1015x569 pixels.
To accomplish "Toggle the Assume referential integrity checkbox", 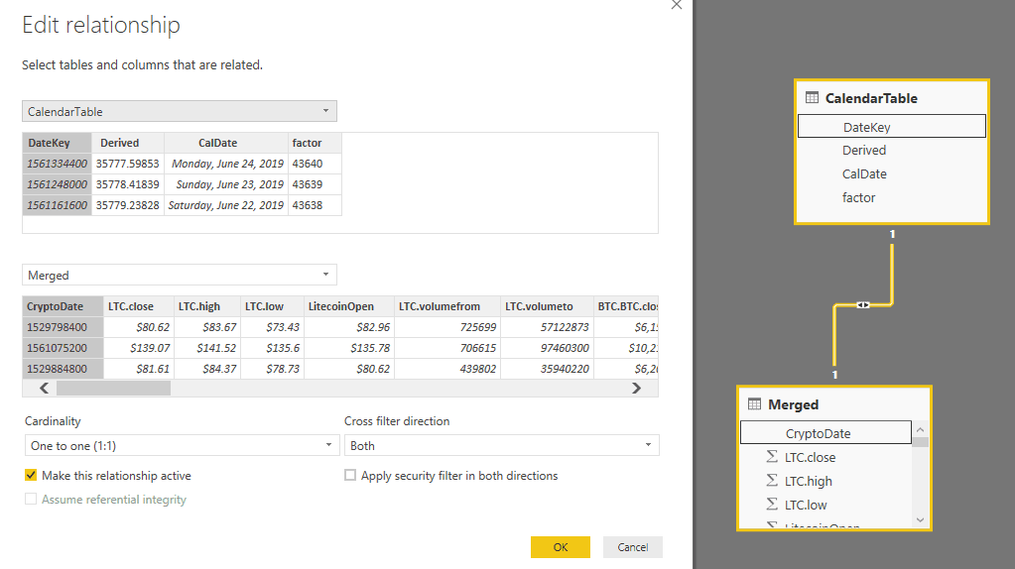I will point(31,500).
